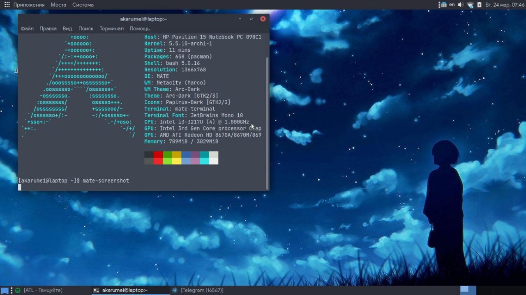Click the Shell: bash 5.0.16 line
Image resolution: width=526 pixels, height=295 pixels.
(172, 63)
